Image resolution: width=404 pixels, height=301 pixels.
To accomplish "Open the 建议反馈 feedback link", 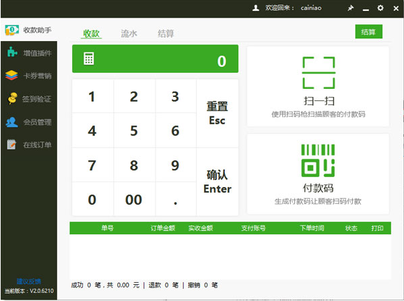I will point(29,281).
